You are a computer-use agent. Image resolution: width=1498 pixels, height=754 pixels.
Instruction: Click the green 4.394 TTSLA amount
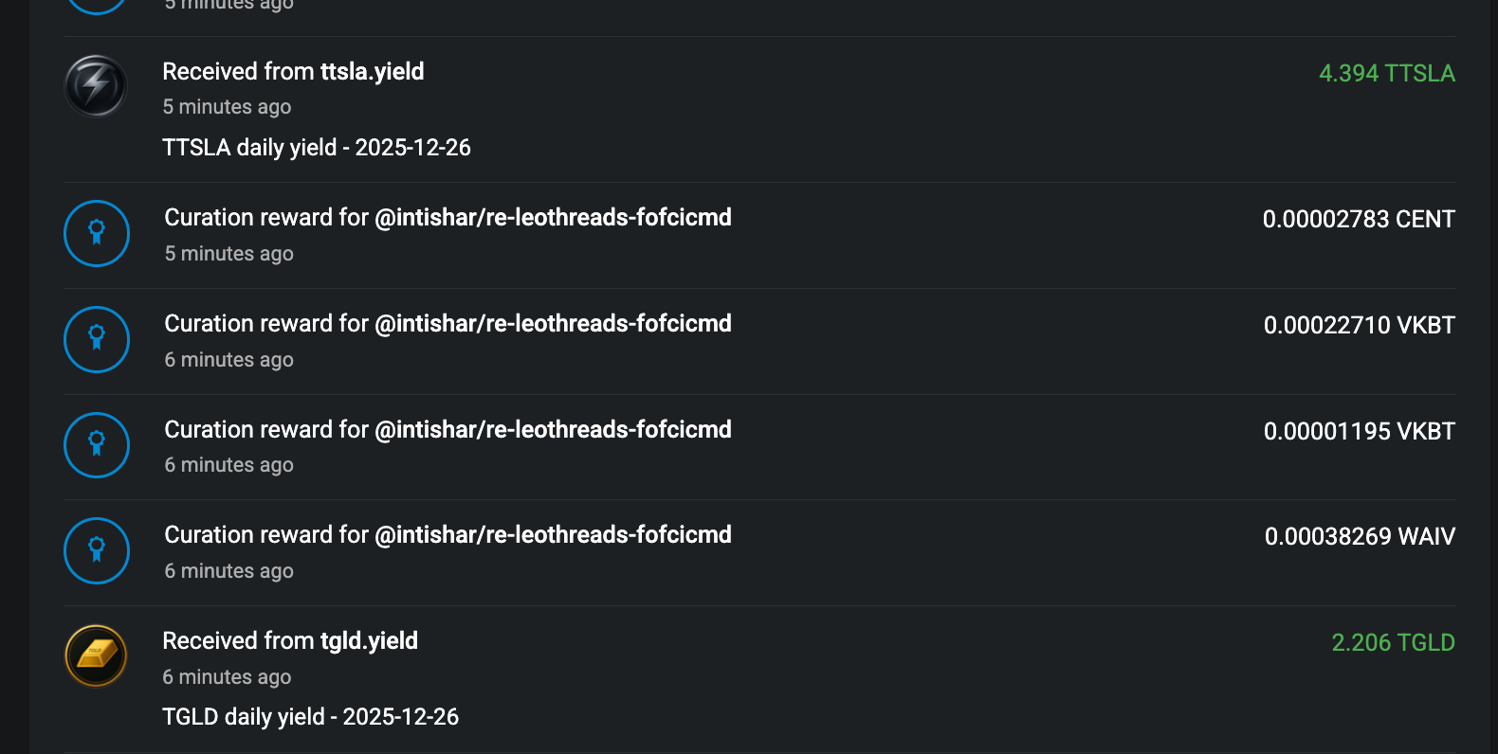1386,74
